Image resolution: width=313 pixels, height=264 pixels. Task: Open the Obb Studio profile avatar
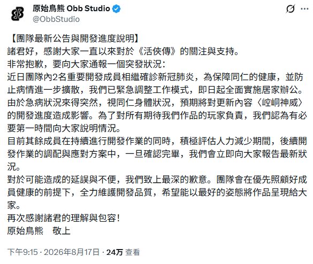17,14
